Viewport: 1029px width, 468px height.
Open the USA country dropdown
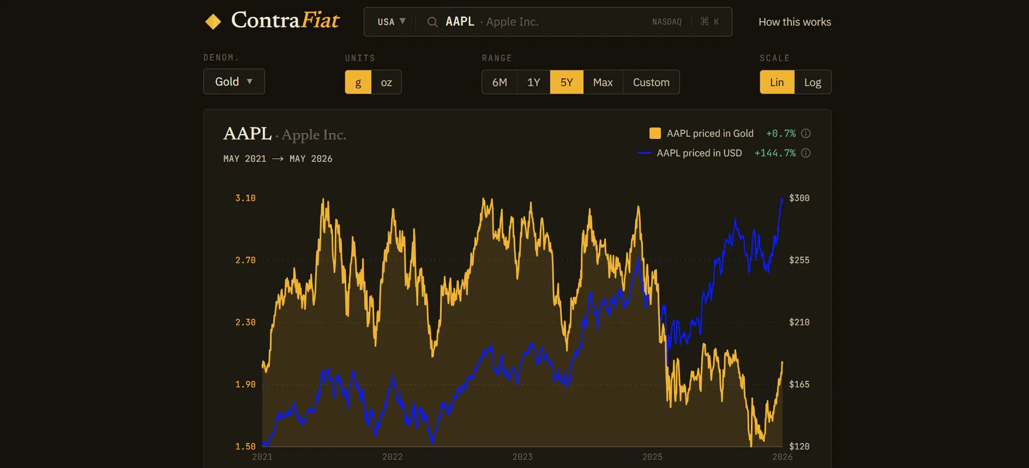pos(392,22)
